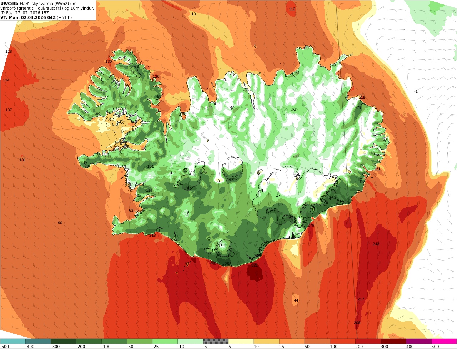Click the '63' flux value near the southwest coast
The width and height of the screenshot is (457, 349).
(x=131, y=210)
